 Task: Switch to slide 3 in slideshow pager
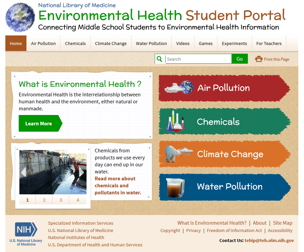[61, 200]
